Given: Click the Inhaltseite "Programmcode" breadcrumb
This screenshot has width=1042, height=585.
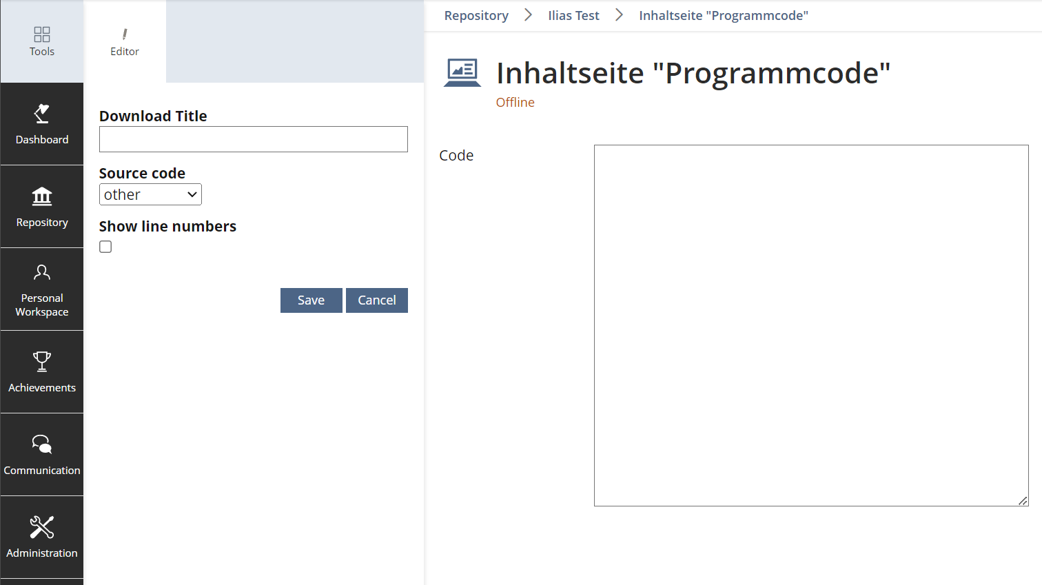Looking at the screenshot, I should pyautogui.click(x=724, y=15).
